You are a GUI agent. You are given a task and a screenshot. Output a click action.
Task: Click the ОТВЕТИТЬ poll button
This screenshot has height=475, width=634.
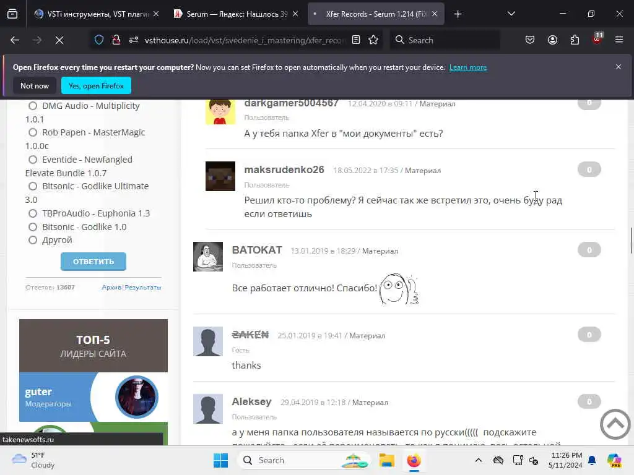pyautogui.click(x=93, y=262)
